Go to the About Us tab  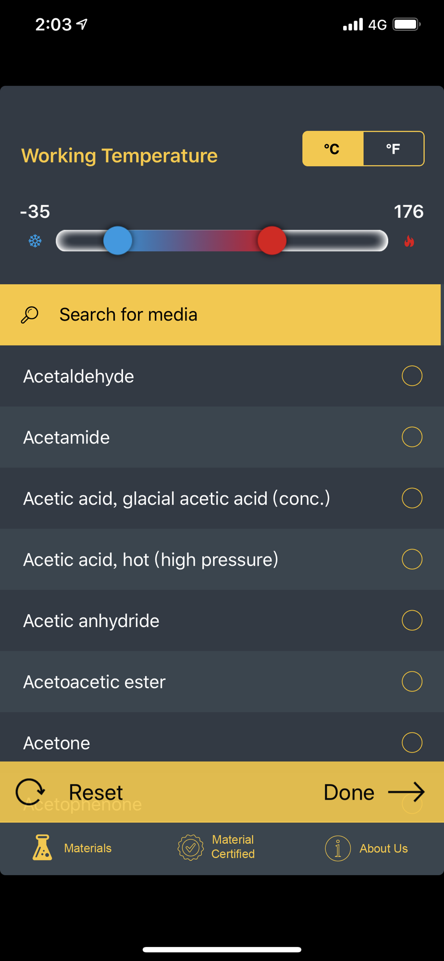pyautogui.click(x=366, y=848)
